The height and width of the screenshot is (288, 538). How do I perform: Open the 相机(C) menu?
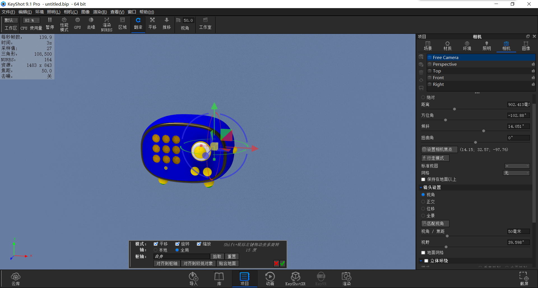tap(71, 12)
